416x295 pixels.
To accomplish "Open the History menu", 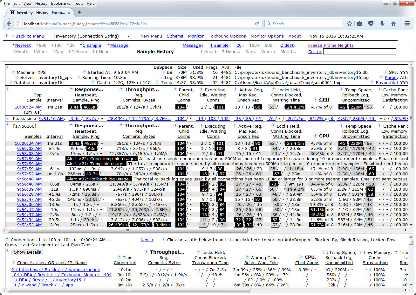I will click(41, 4).
